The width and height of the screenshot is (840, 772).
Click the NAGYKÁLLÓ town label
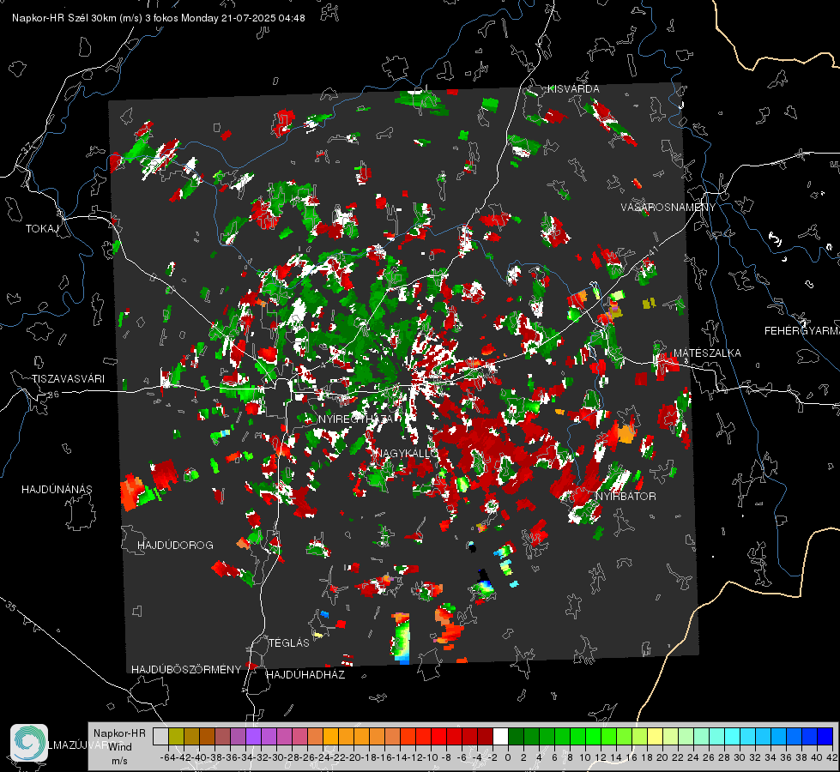pyautogui.click(x=408, y=453)
